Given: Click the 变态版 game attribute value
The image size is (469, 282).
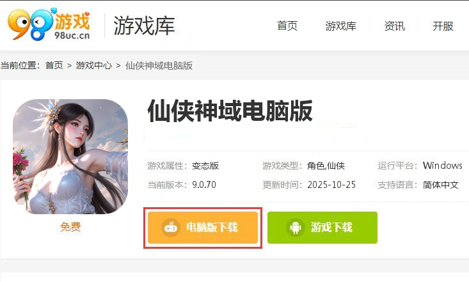Looking at the screenshot, I should point(205,166).
